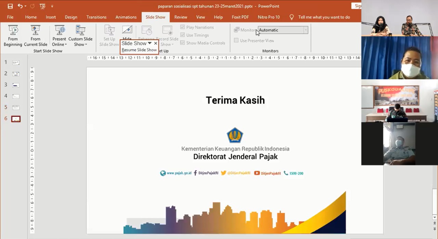Click Resume Slide Show
This screenshot has height=239, width=438.
click(x=139, y=50)
